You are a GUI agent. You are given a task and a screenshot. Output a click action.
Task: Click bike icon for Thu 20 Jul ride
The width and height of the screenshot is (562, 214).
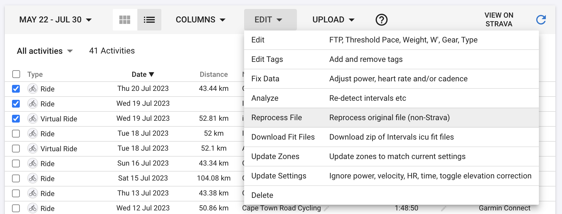[33, 89]
